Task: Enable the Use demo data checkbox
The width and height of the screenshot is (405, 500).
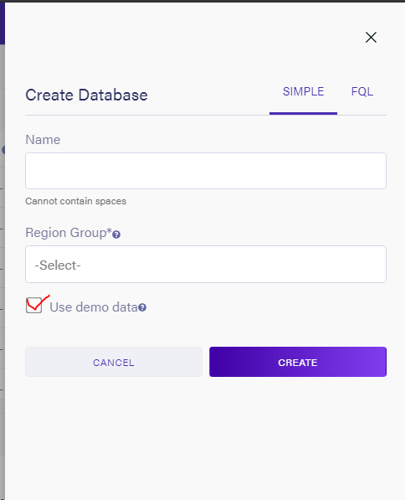Action: [33, 306]
